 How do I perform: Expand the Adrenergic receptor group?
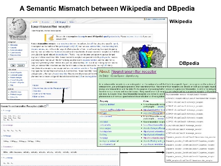pyautogui.click(x=7, y=111)
